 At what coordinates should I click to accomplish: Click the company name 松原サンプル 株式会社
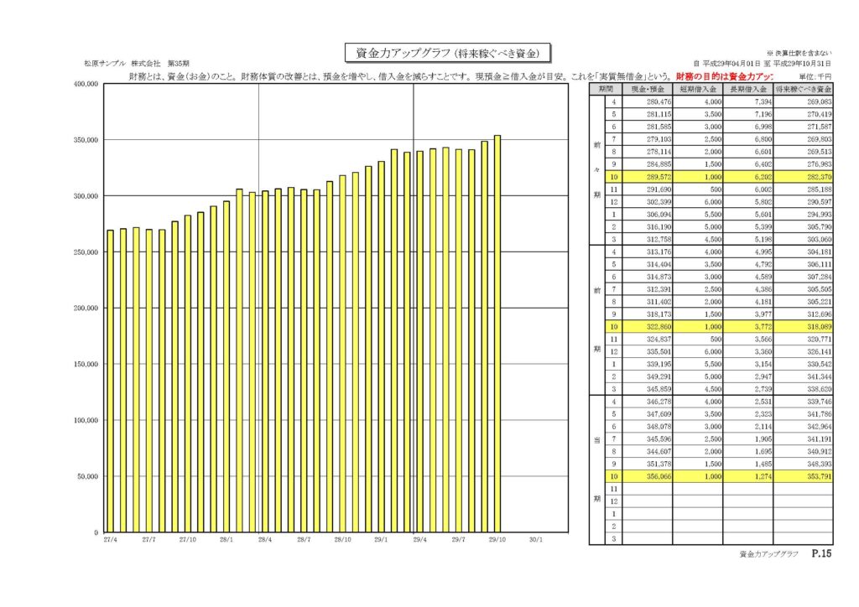point(122,64)
